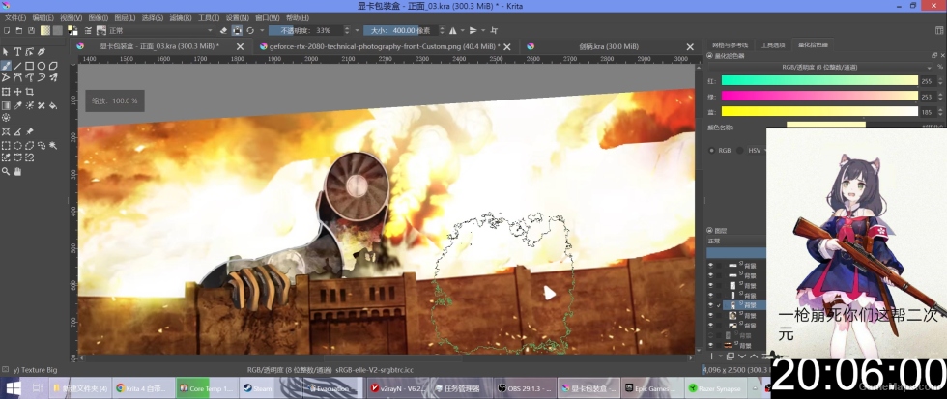Open the 滤镜(R) menu
Screen dimensions: 947x399
click(x=181, y=18)
